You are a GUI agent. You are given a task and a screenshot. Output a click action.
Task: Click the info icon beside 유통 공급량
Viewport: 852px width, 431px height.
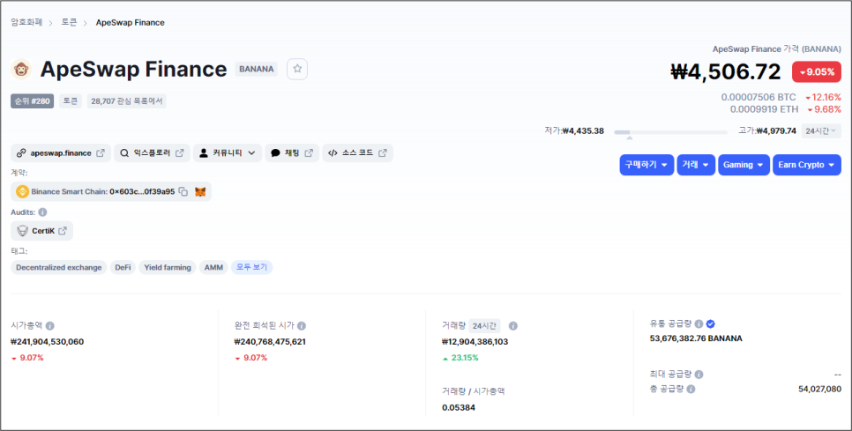pyautogui.click(x=699, y=324)
